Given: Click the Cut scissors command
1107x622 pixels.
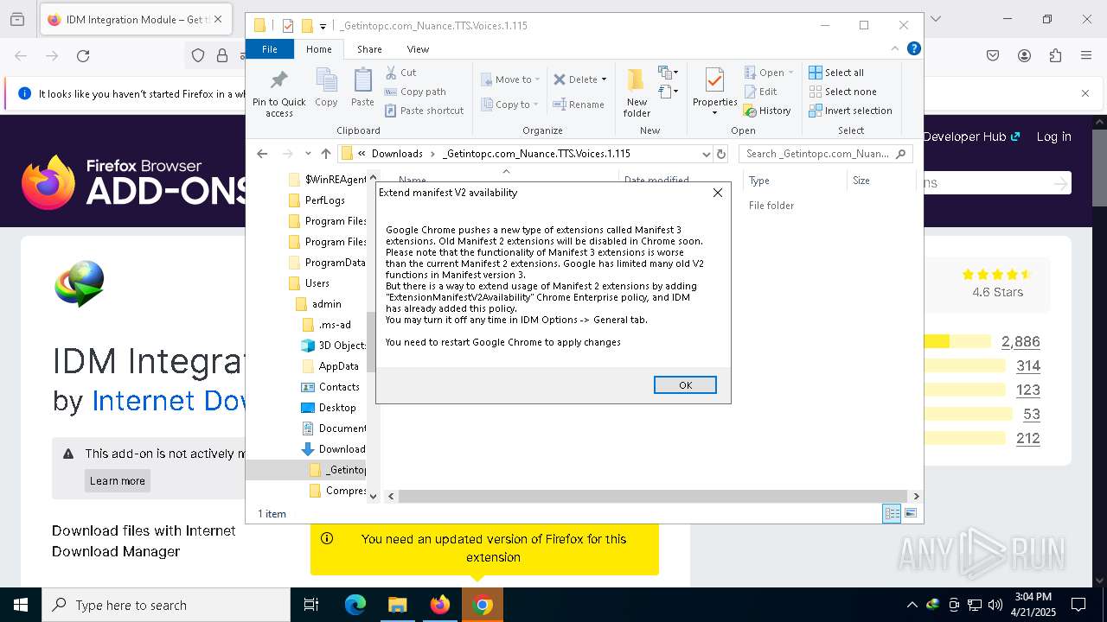Looking at the screenshot, I should (400, 73).
